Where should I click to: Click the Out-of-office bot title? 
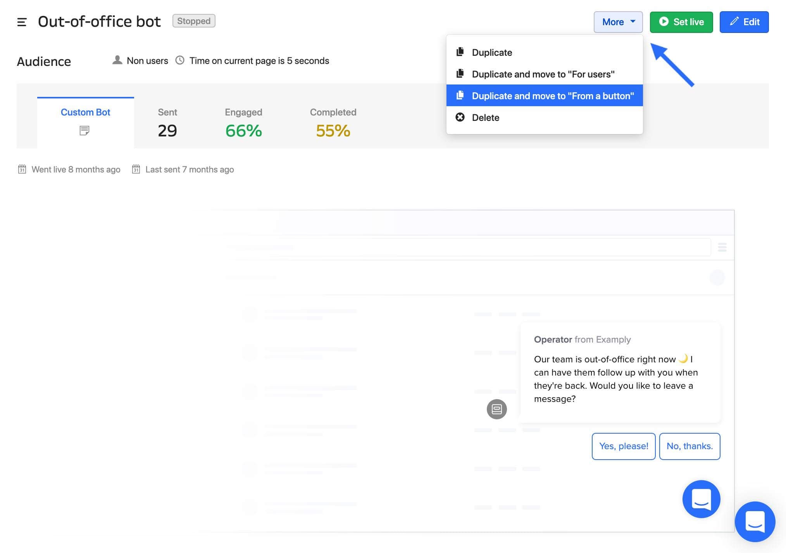pos(99,21)
